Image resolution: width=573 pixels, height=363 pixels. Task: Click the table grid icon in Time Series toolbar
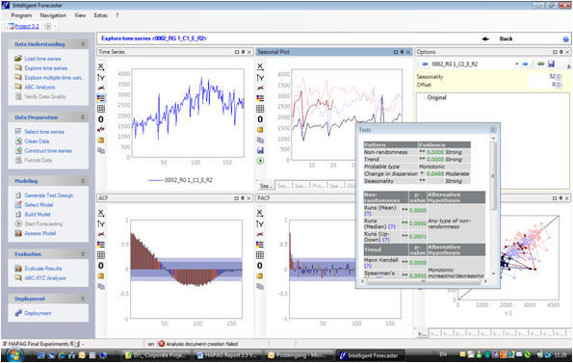(x=101, y=109)
